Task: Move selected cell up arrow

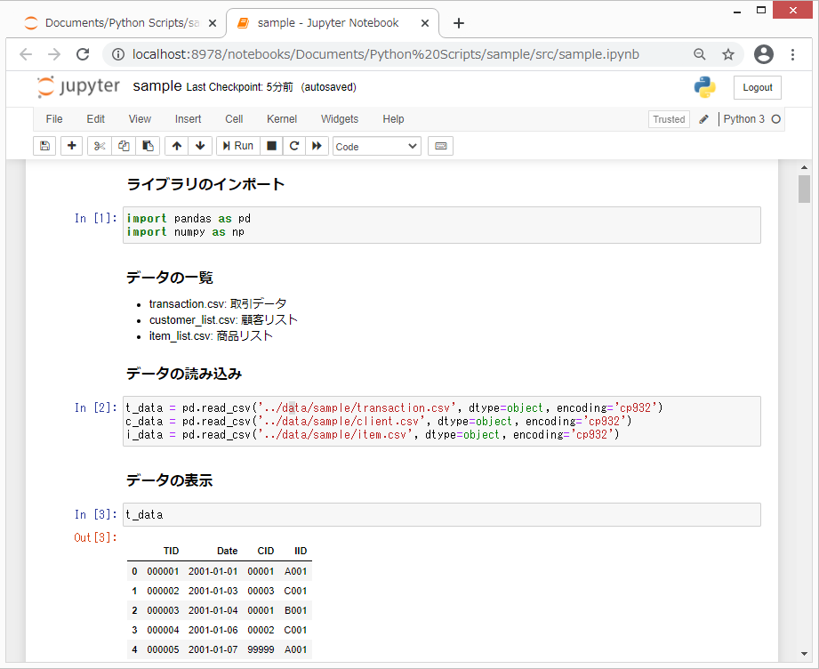Action: 177,146
